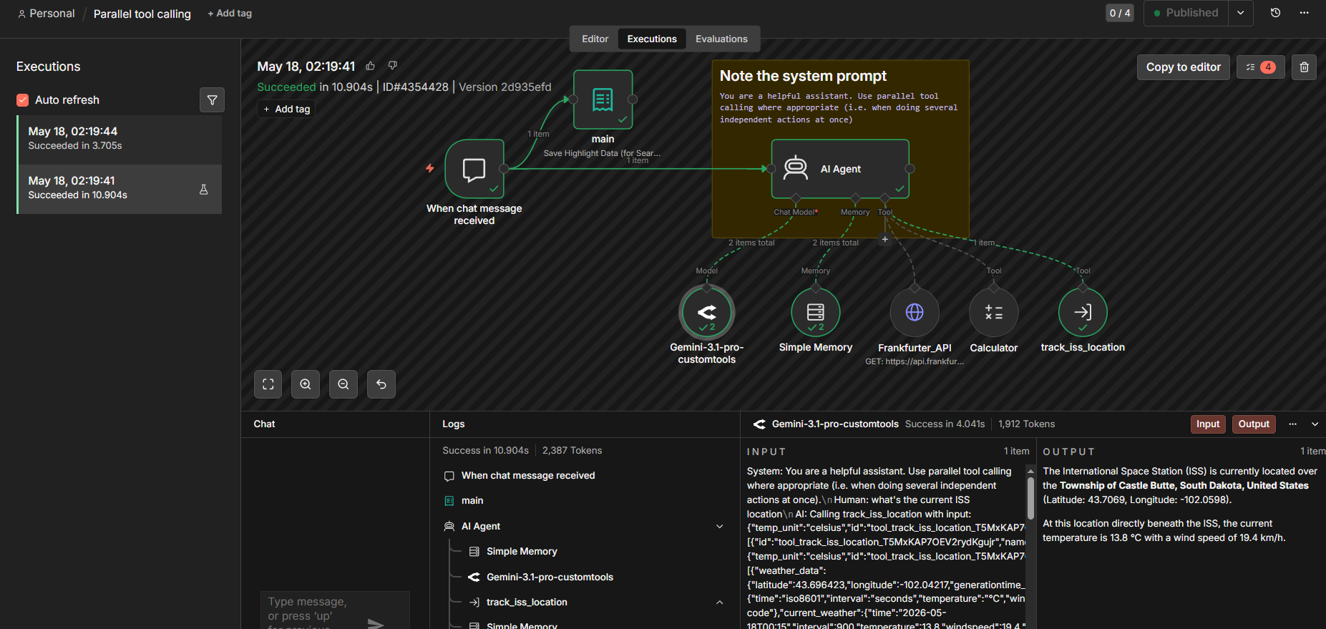Image resolution: width=1326 pixels, height=629 pixels.
Task: Click the Success in 4.041s status text
Action: click(x=945, y=424)
